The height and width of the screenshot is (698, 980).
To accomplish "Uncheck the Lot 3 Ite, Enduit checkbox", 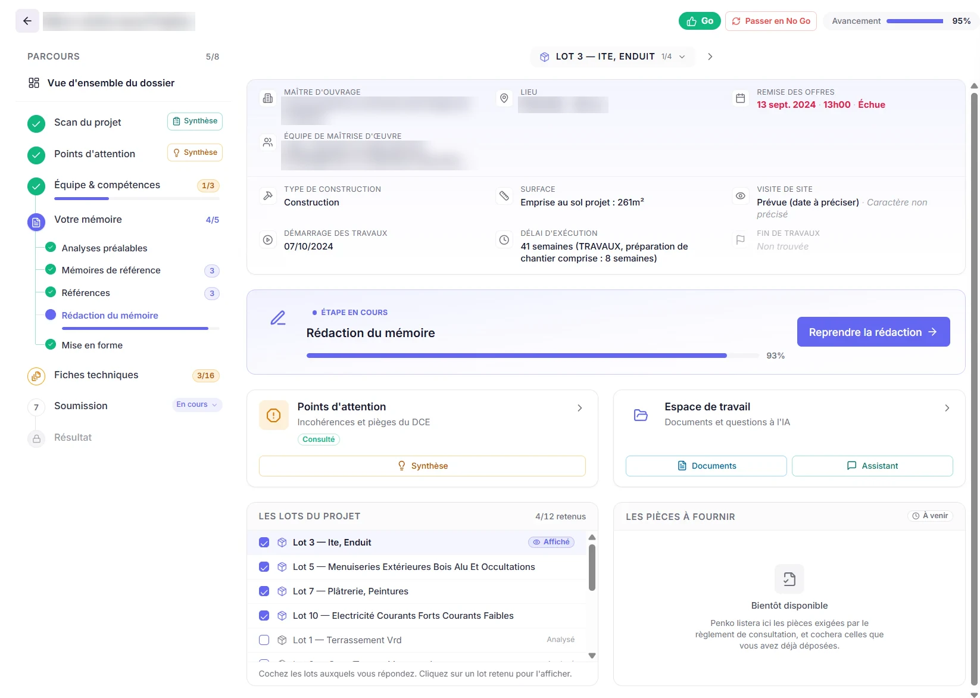I will coord(264,543).
